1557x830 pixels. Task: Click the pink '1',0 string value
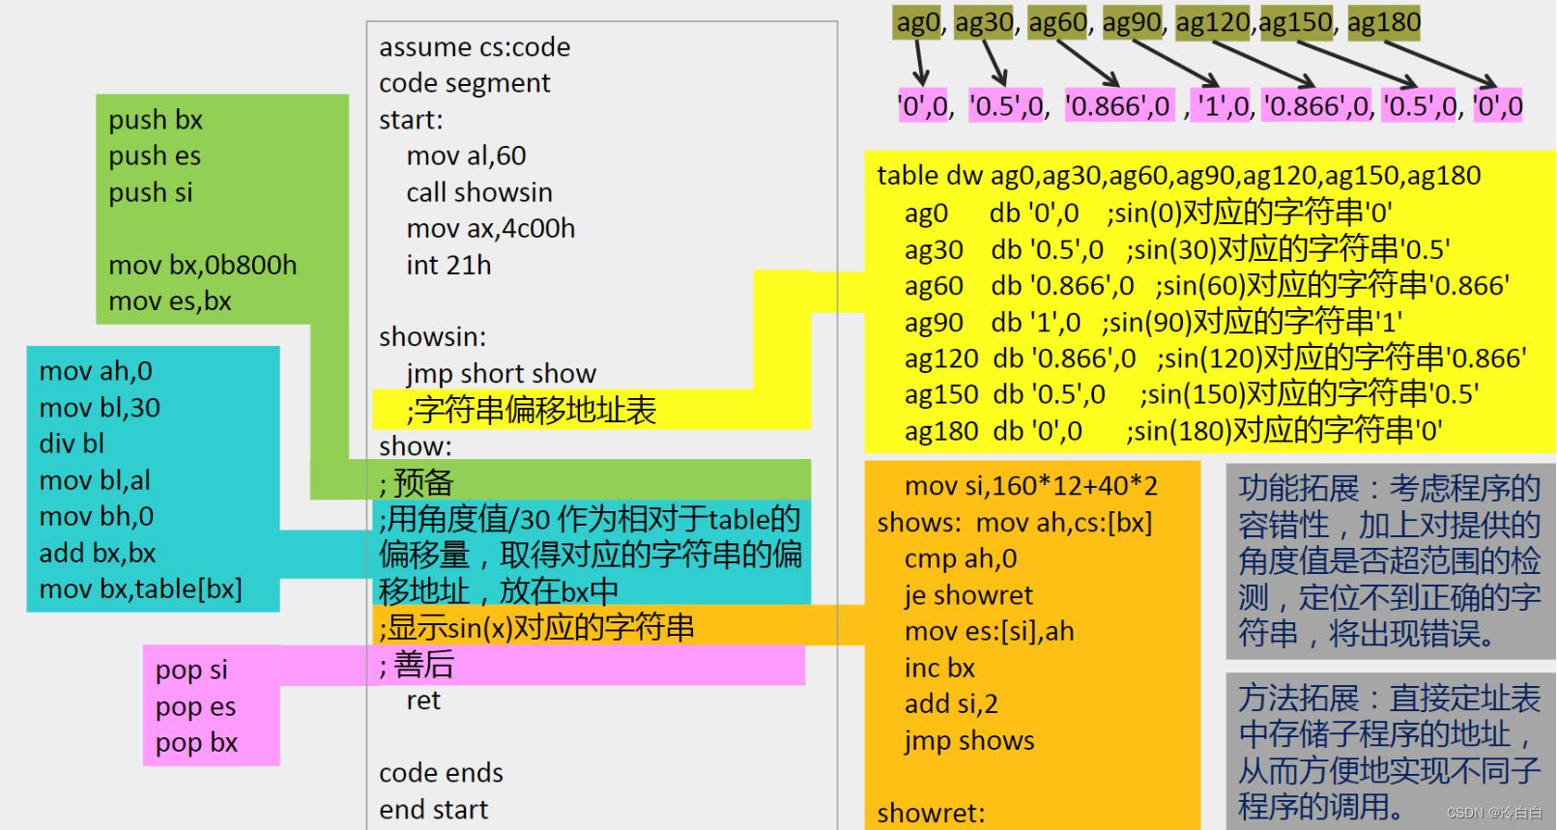[1222, 105]
